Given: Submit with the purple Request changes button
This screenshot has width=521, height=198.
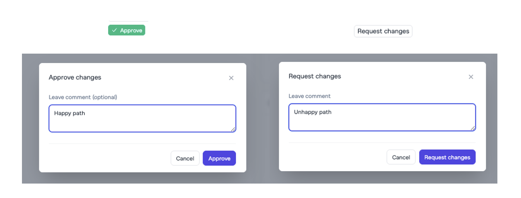Looking at the screenshot, I should tap(447, 157).
